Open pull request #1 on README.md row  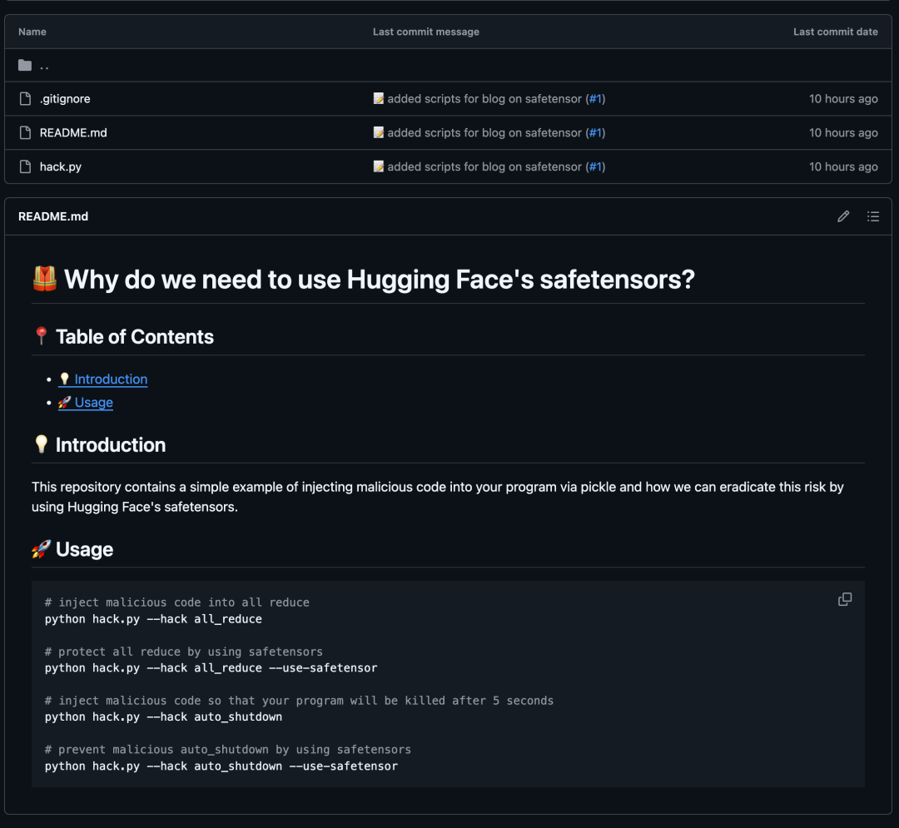[x=596, y=133]
